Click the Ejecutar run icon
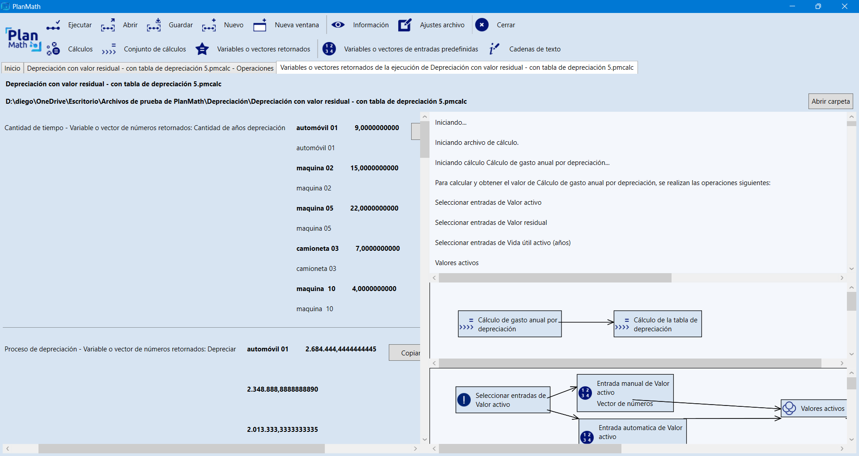859x456 pixels. tap(53, 25)
